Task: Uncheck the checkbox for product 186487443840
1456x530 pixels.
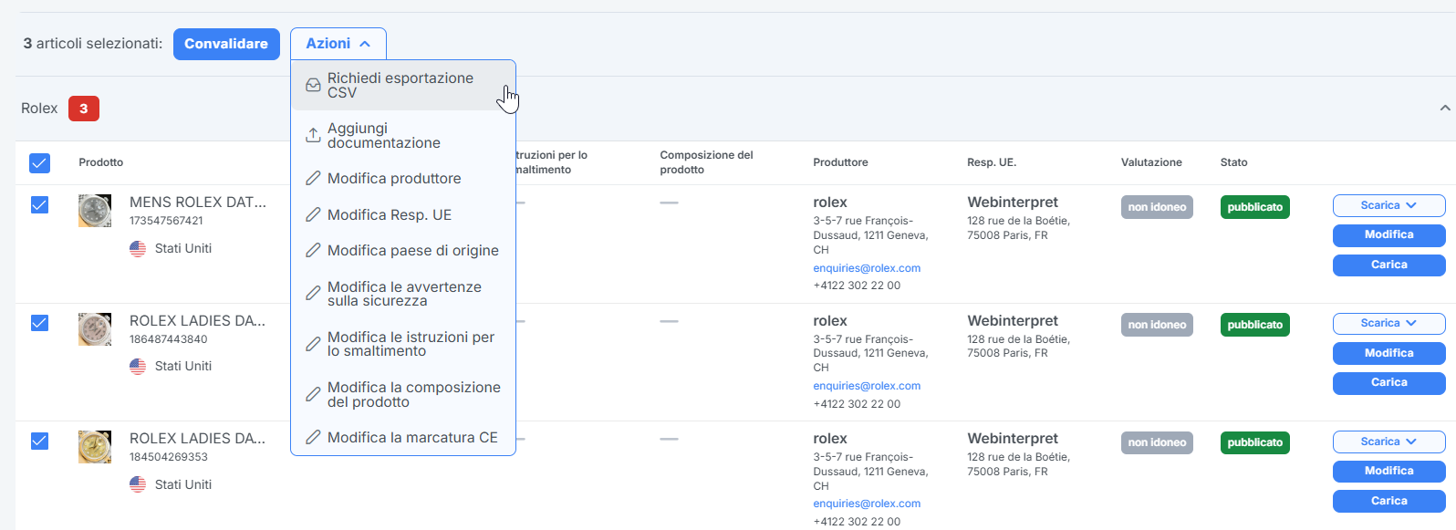Action: [40, 323]
